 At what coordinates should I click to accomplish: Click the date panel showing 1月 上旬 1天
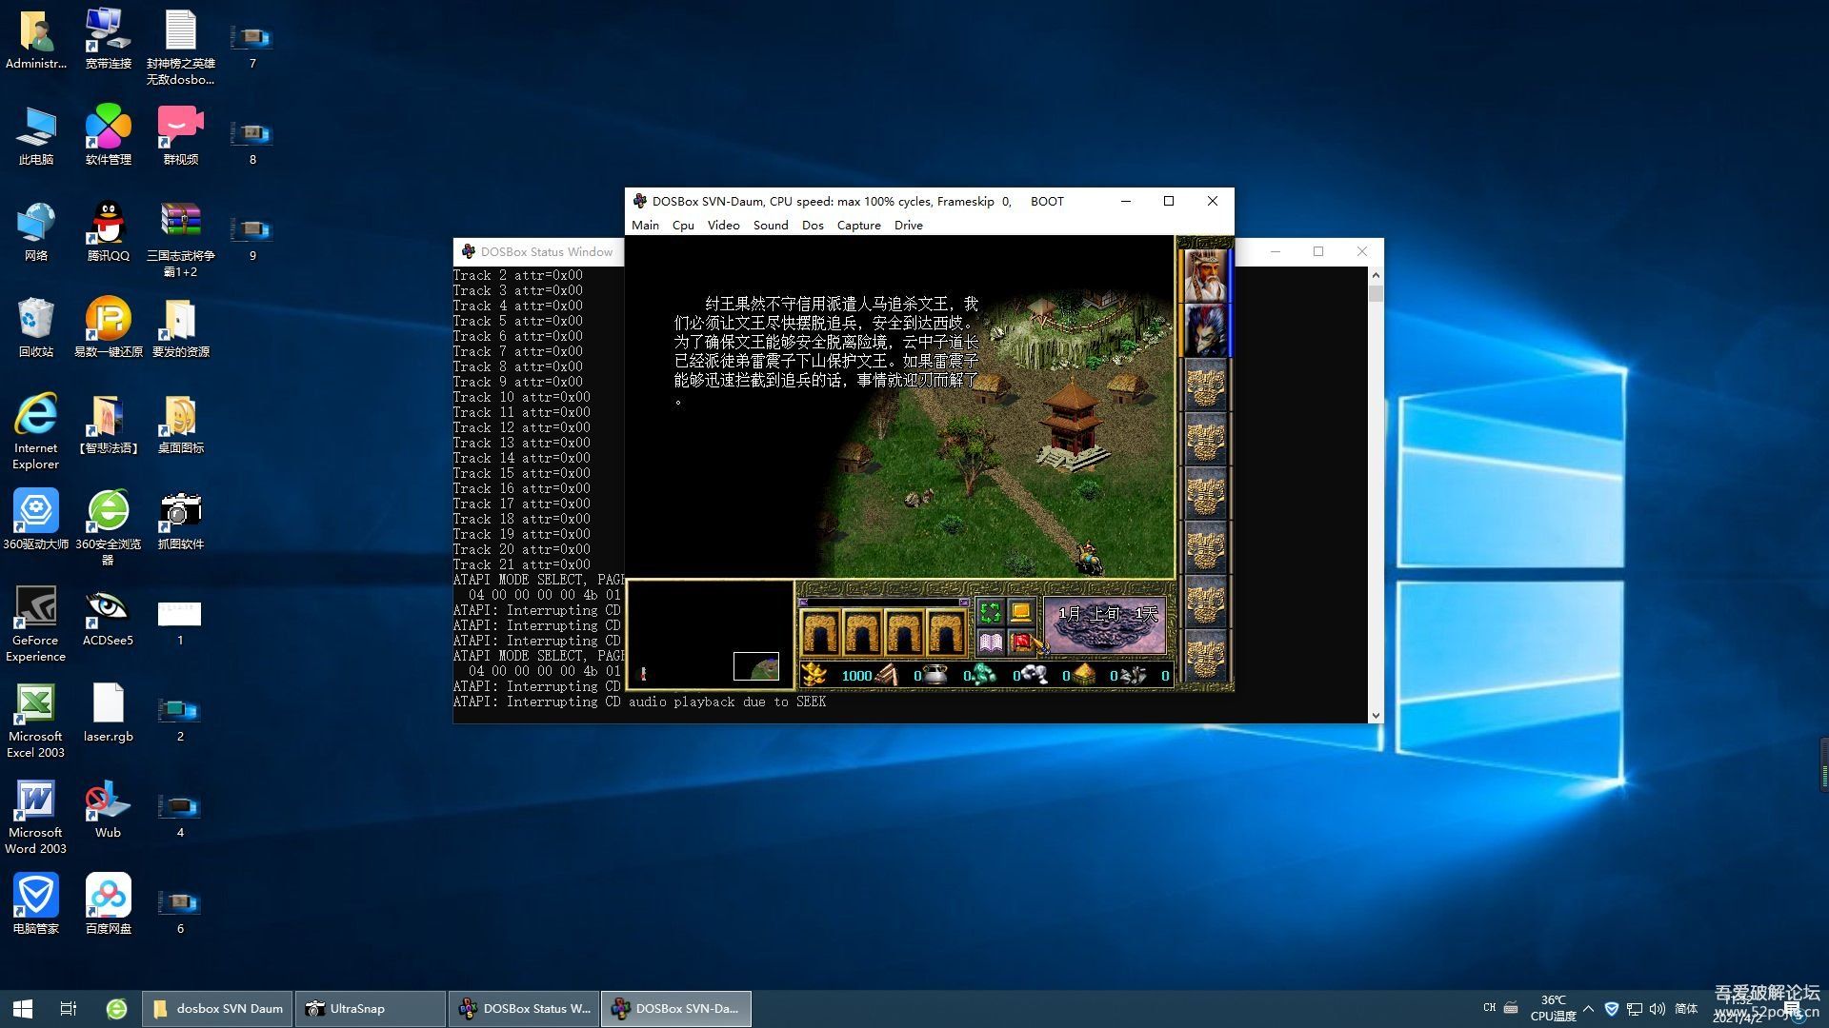[x=1105, y=623]
